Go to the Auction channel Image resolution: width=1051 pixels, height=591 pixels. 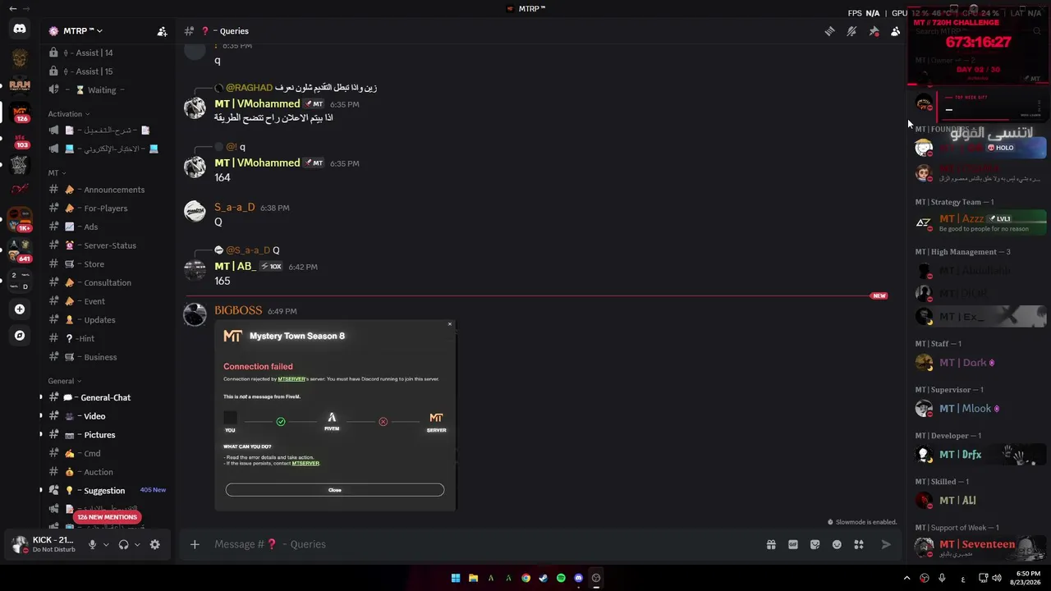click(107, 472)
